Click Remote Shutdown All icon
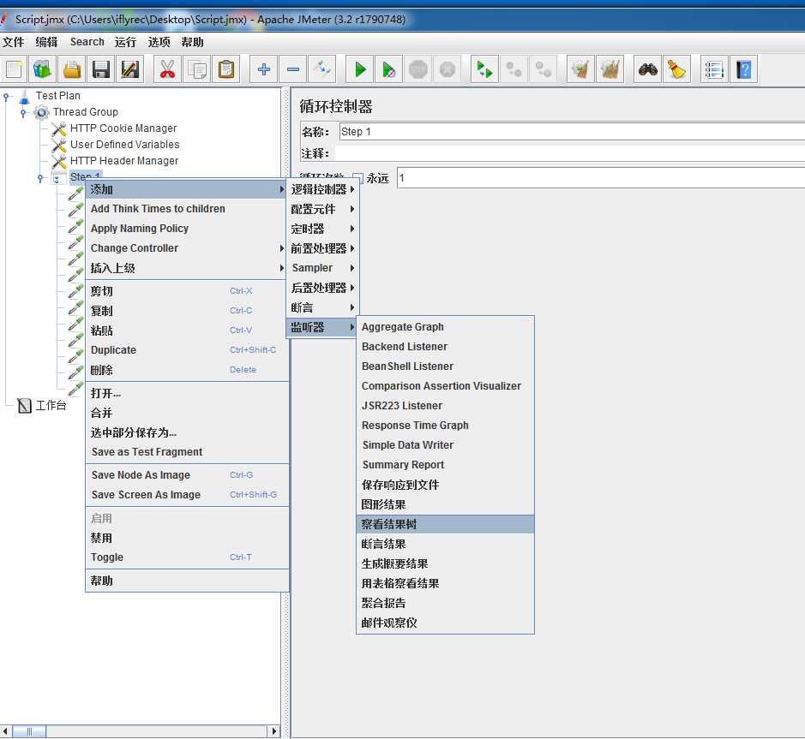Image resolution: width=805 pixels, height=739 pixels. [544, 69]
